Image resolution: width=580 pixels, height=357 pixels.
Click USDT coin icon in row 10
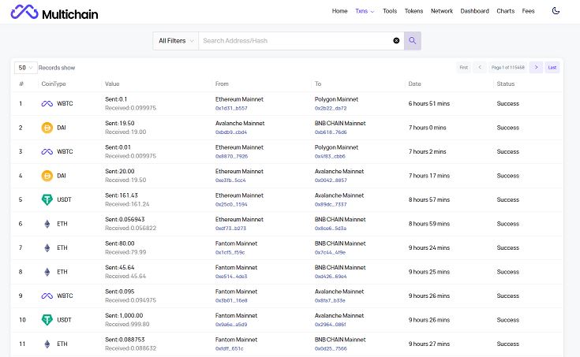click(47, 320)
